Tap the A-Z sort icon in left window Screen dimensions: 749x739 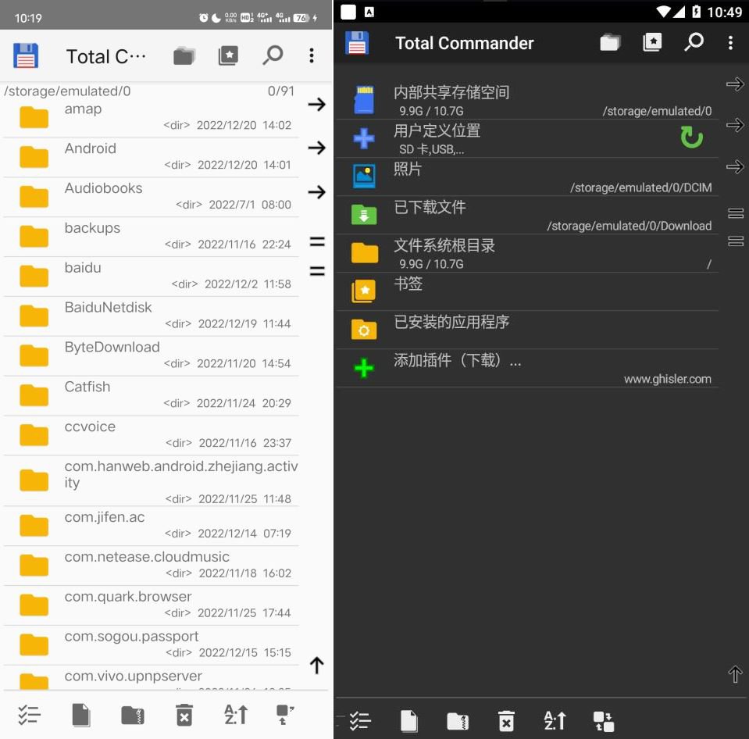[x=236, y=715]
